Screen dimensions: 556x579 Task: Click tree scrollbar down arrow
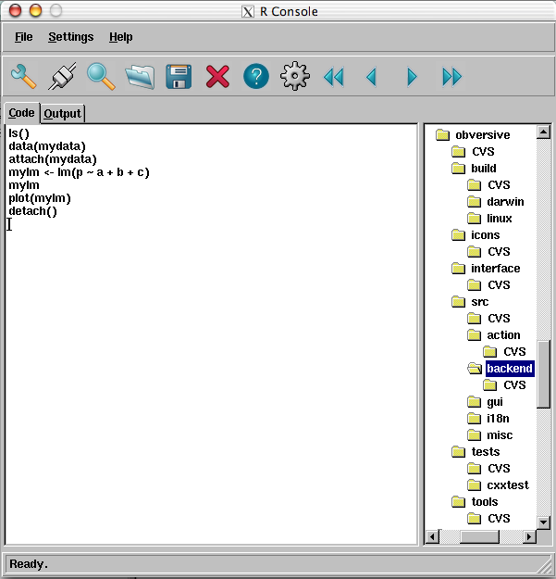pyautogui.click(x=543, y=522)
